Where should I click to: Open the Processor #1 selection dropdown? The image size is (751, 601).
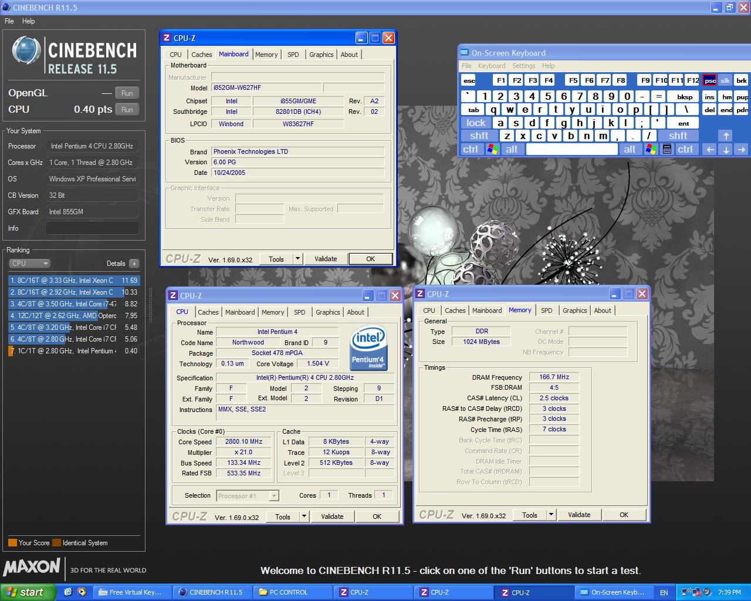(x=247, y=496)
